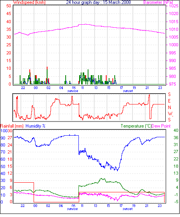
Task: Click the N wind direction label
Action: pos(170,108)
